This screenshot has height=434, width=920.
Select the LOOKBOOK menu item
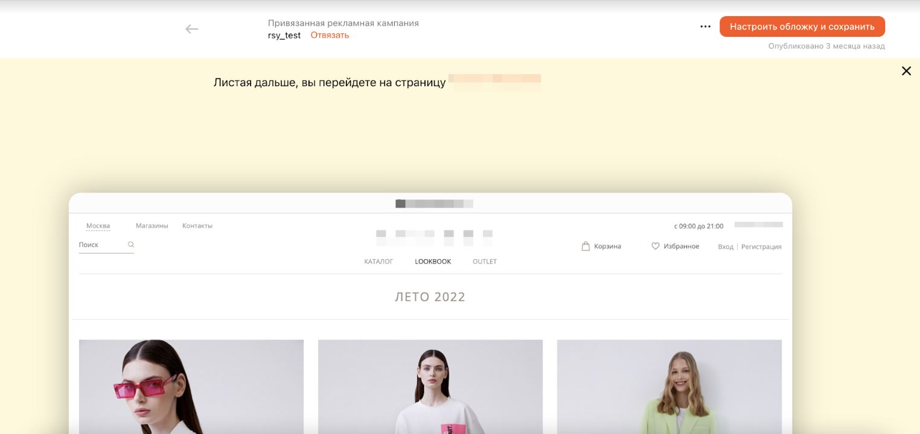click(x=432, y=261)
